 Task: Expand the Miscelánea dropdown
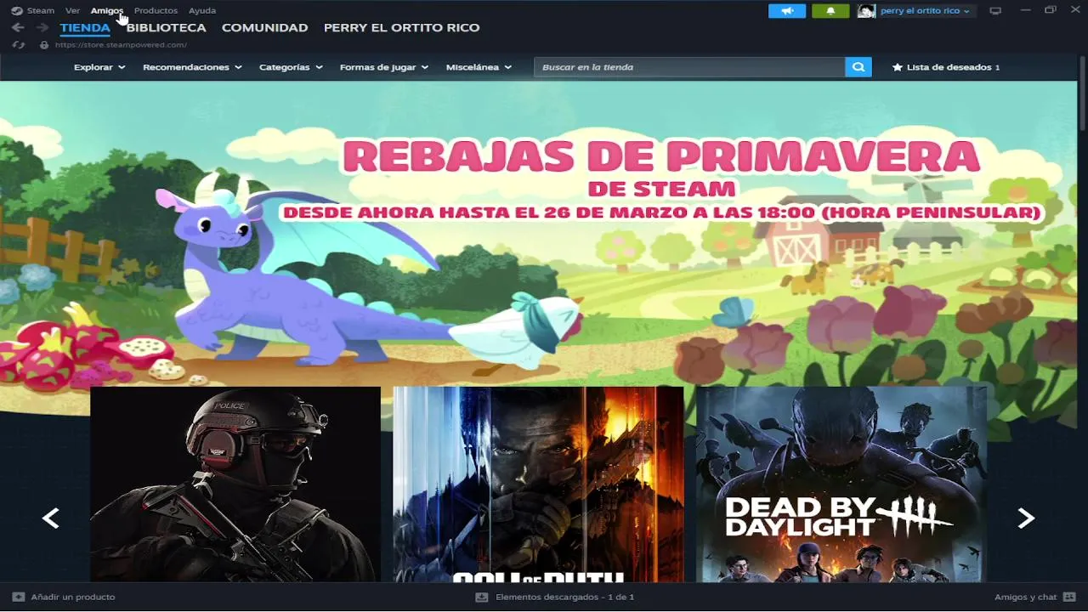479,67
